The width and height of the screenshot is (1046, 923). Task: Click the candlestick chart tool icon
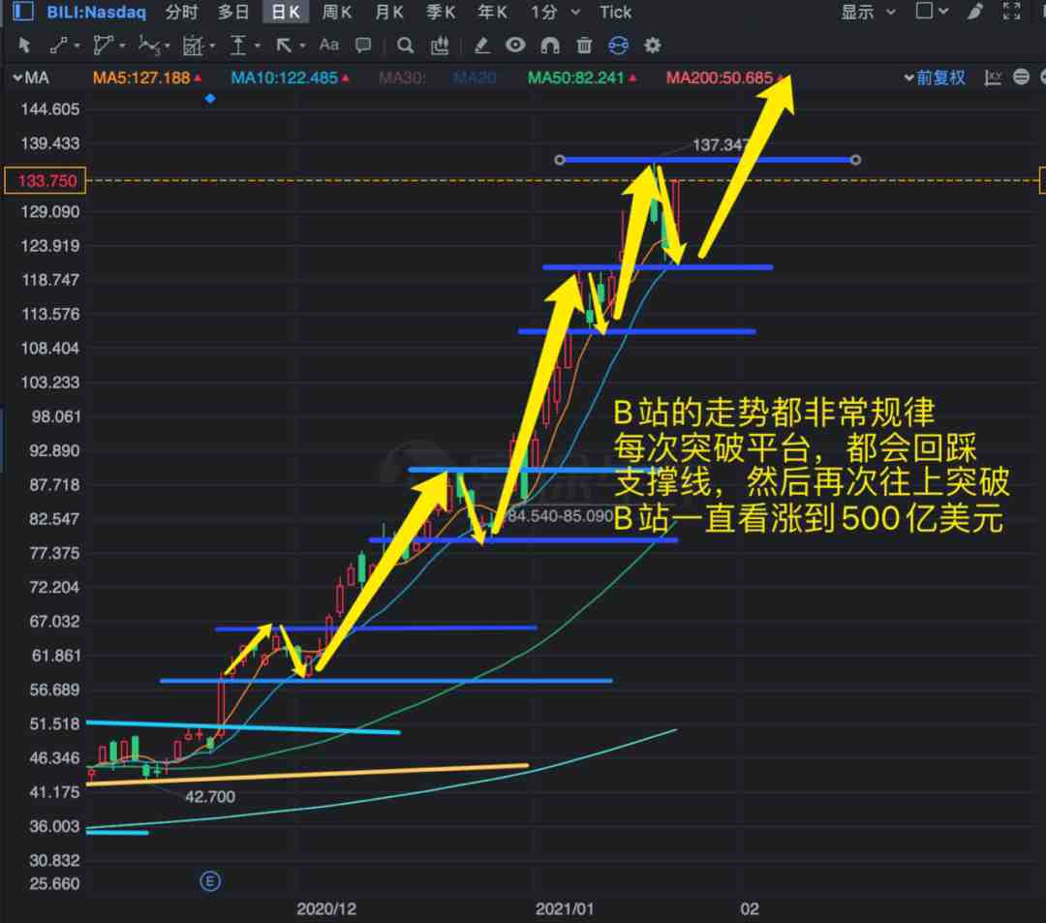click(440, 46)
